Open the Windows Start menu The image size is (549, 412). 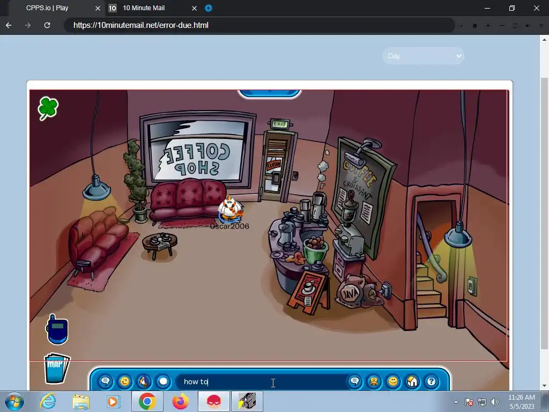click(14, 401)
